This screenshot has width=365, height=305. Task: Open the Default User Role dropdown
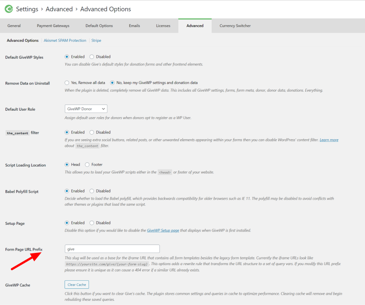[x=86, y=109]
